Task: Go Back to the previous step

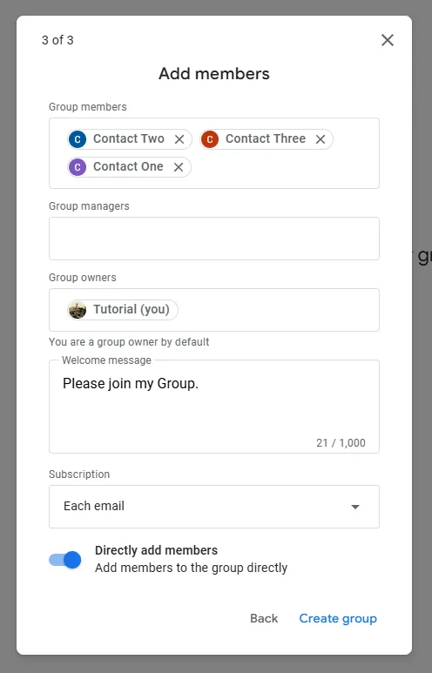Action: 264,618
